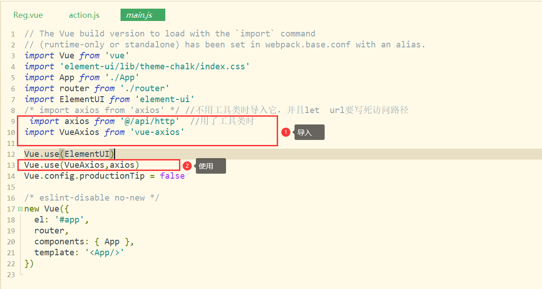Click line number 23 in gutter
Image resolution: width=542 pixels, height=289 pixels.
point(11,275)
